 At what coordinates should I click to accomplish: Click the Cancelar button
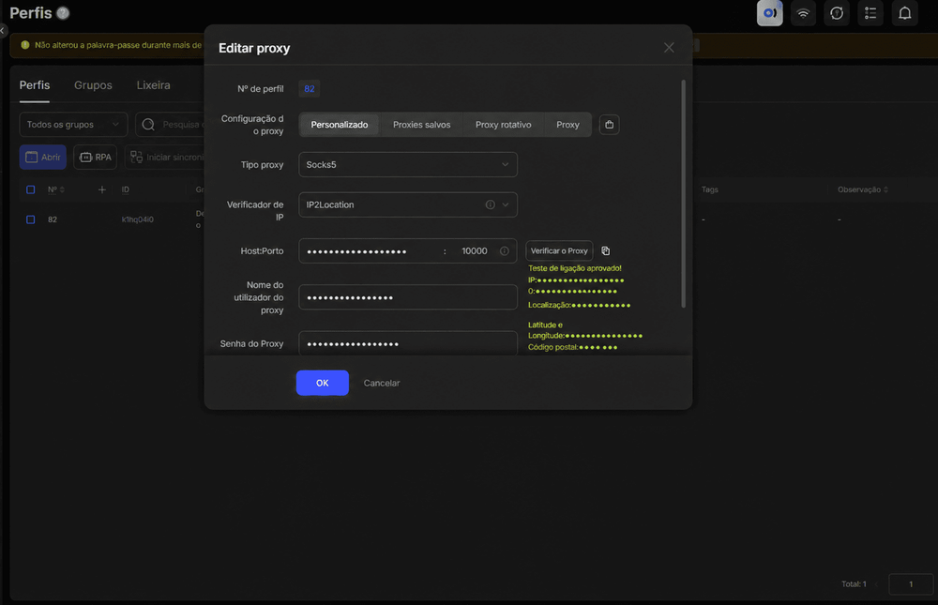pos(382,383)
